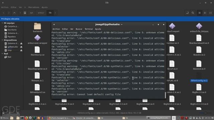Select the libaudiographer.so.0 file
214x120 pixels.
coord(37,65)
